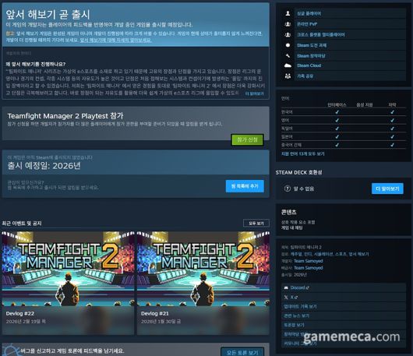Click the 자막 column header
The width and height of the screenshot is (413, 356).
[x=392, y=105]
